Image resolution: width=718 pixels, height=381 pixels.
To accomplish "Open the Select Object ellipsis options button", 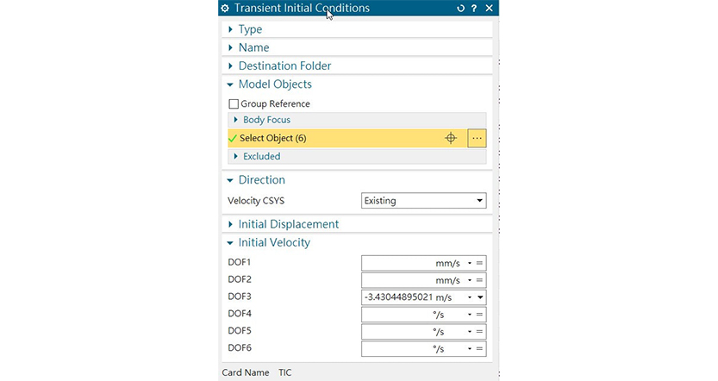I will click(477, 138).
